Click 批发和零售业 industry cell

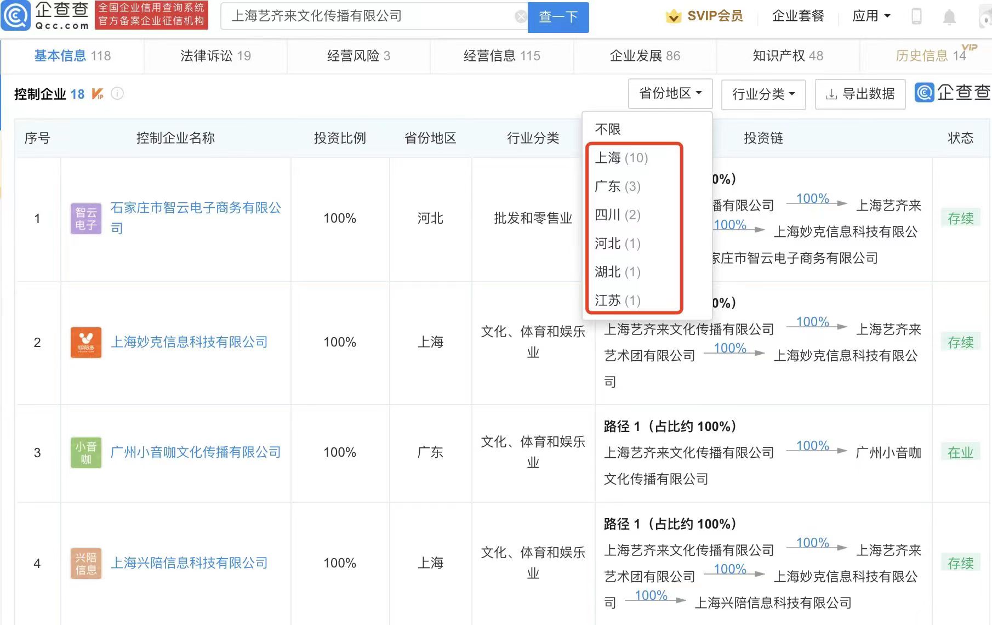tap(533, 218)
